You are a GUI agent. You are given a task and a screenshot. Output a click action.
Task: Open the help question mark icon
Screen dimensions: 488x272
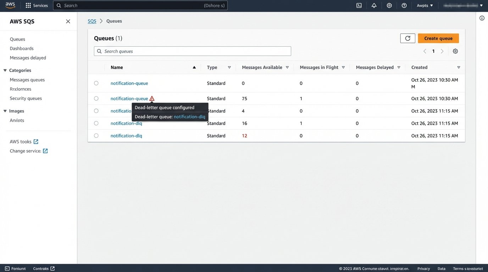coord(404,6)
